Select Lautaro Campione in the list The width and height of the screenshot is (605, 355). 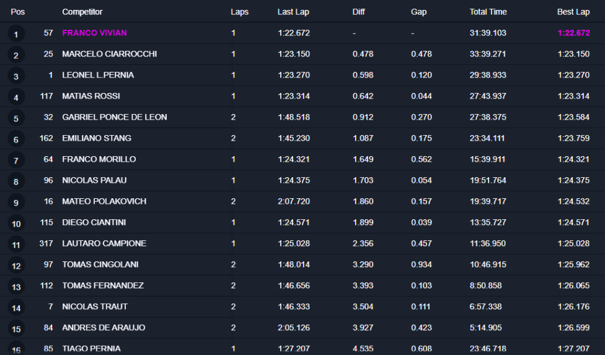(104, 243)
